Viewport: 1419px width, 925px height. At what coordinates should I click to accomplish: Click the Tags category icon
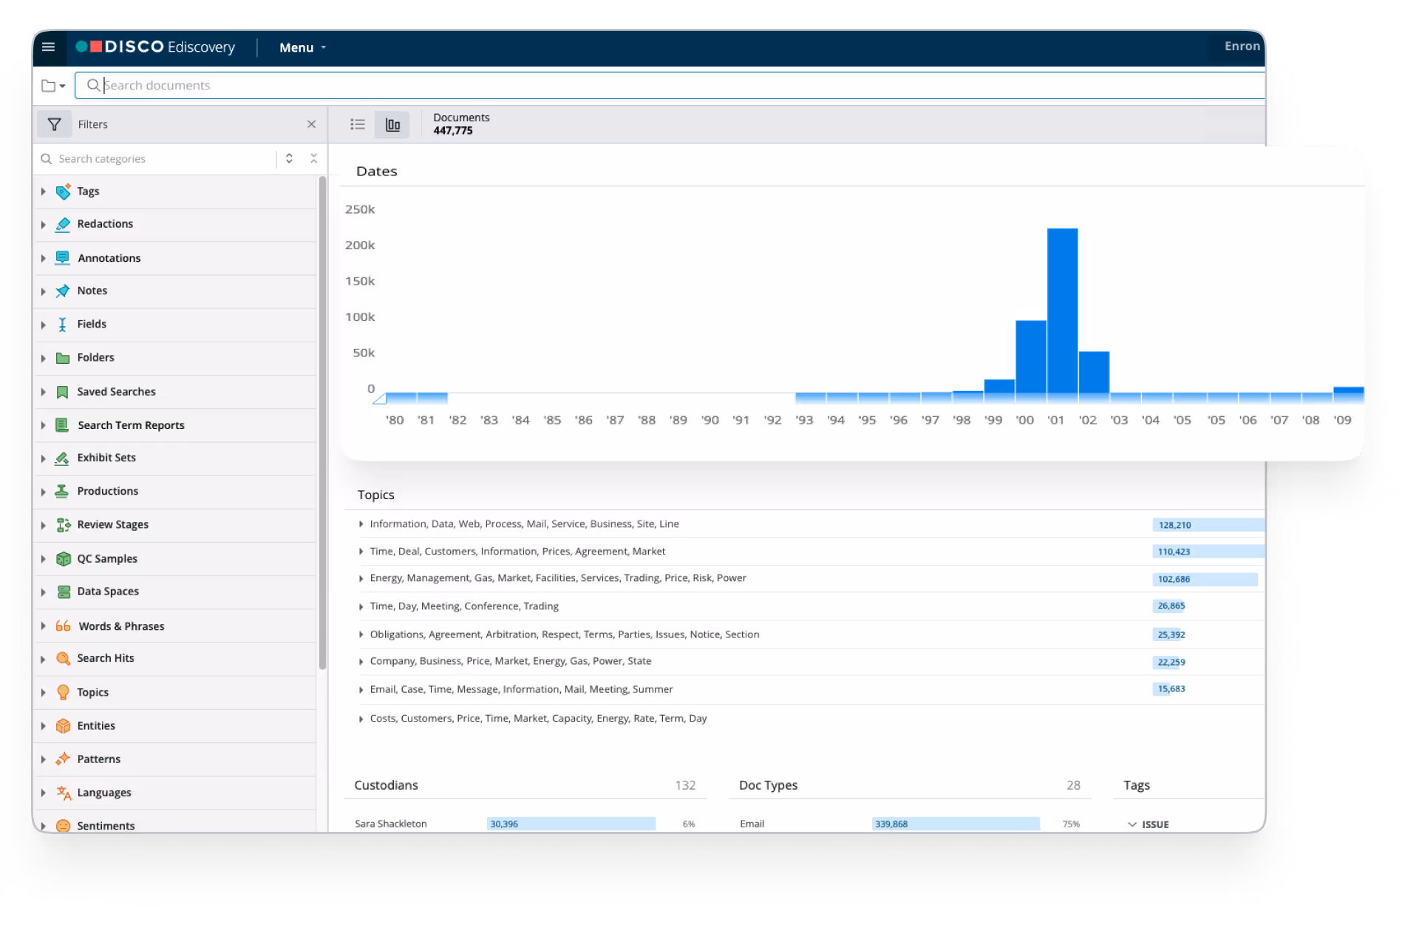coord(64,192)
